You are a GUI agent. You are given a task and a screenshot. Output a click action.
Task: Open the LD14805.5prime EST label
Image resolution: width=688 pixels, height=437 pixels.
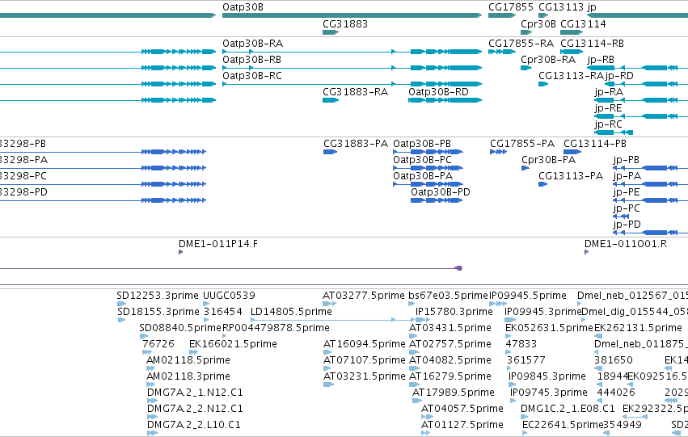(x=291, y=312)
